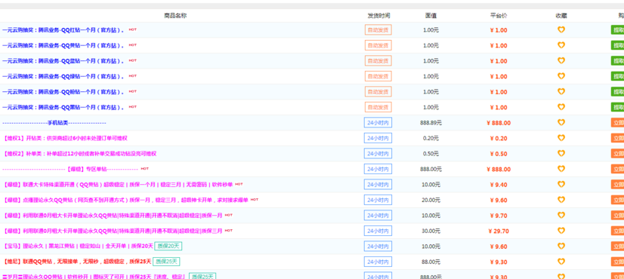Click the 平台价 column header

tap(499, 16)
